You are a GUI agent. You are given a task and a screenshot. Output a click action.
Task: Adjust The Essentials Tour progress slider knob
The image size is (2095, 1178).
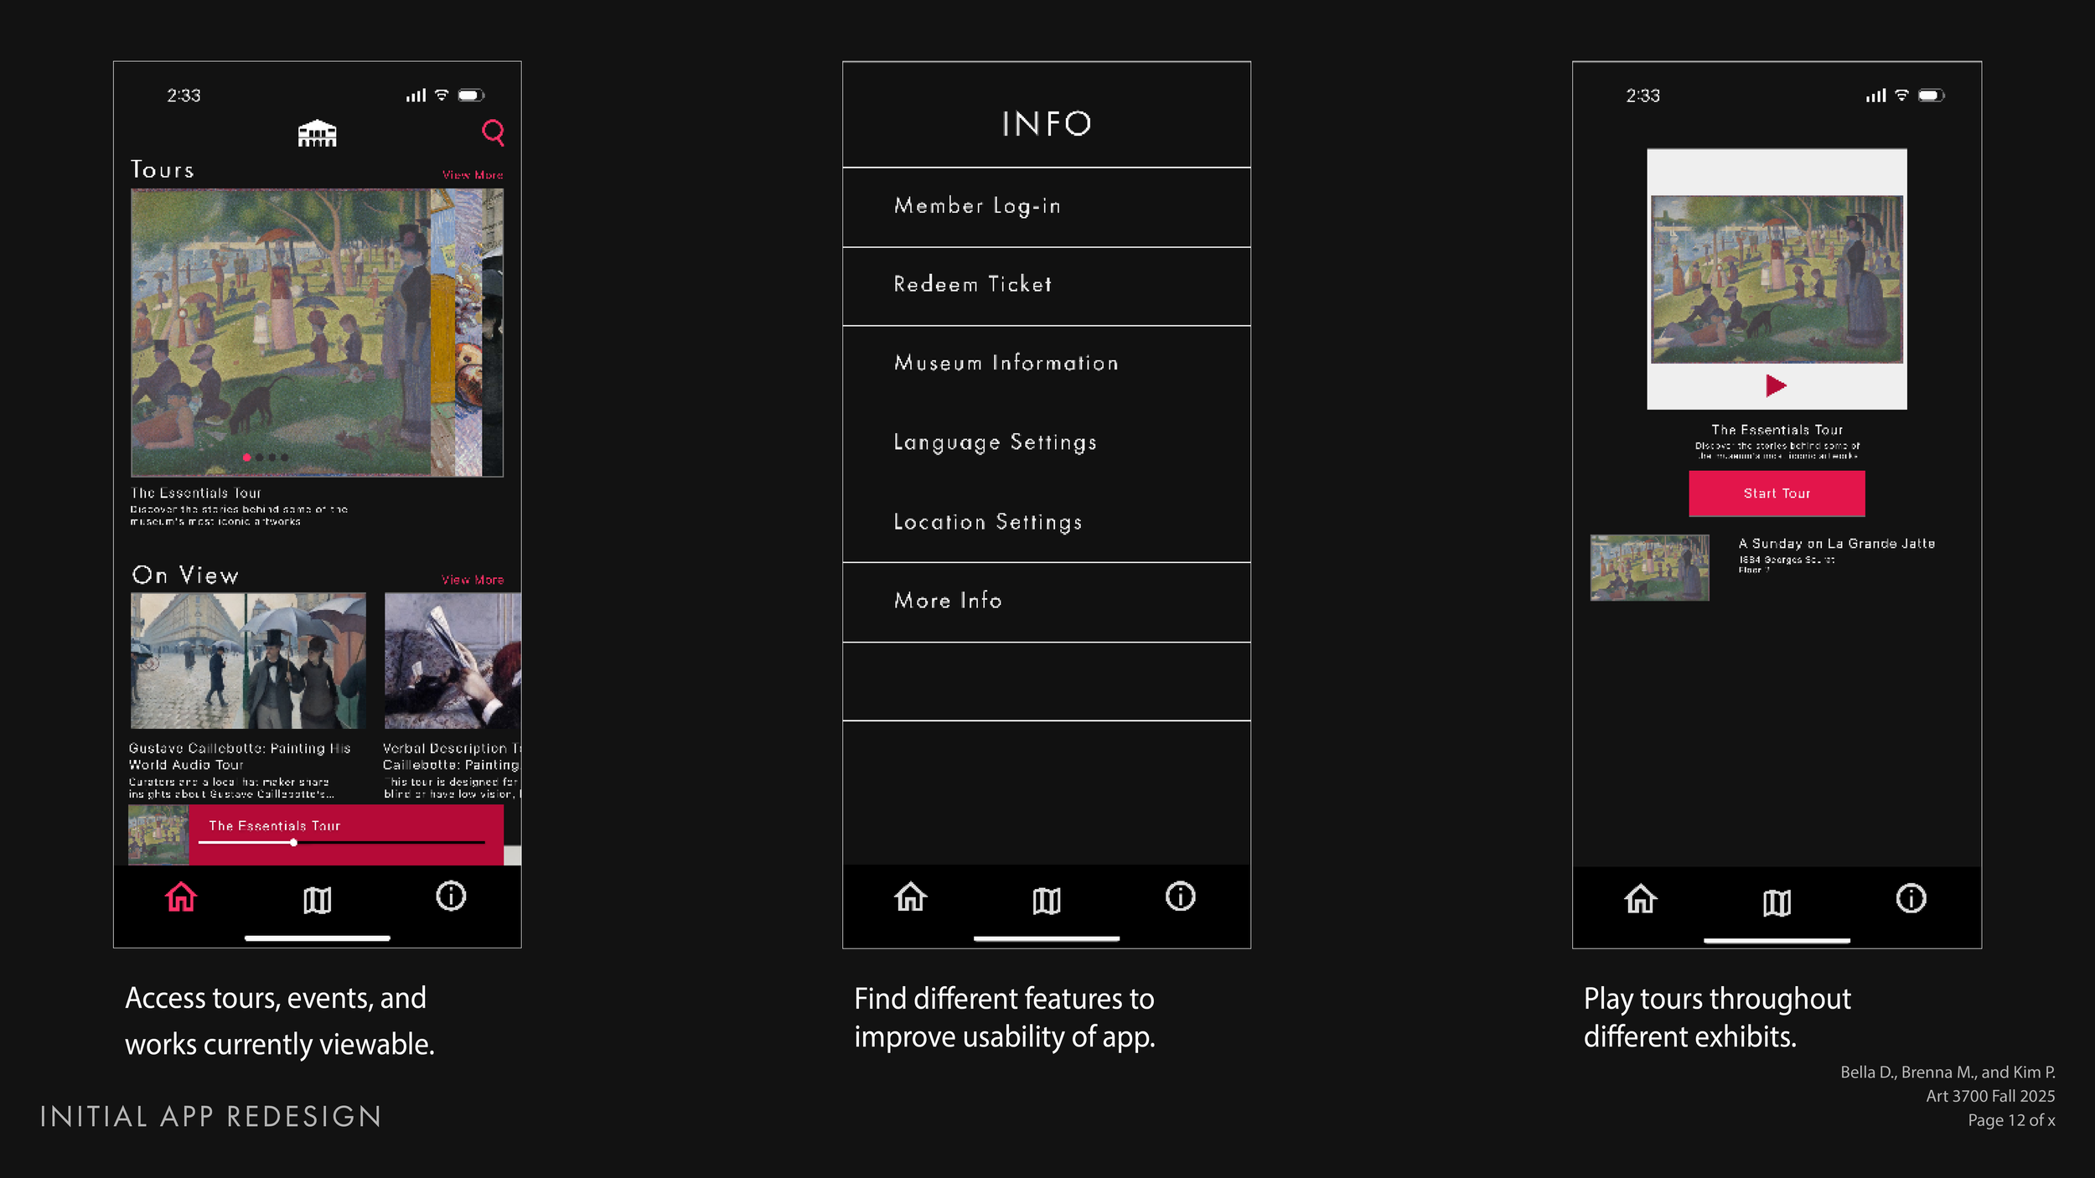[x=293, y=843]
